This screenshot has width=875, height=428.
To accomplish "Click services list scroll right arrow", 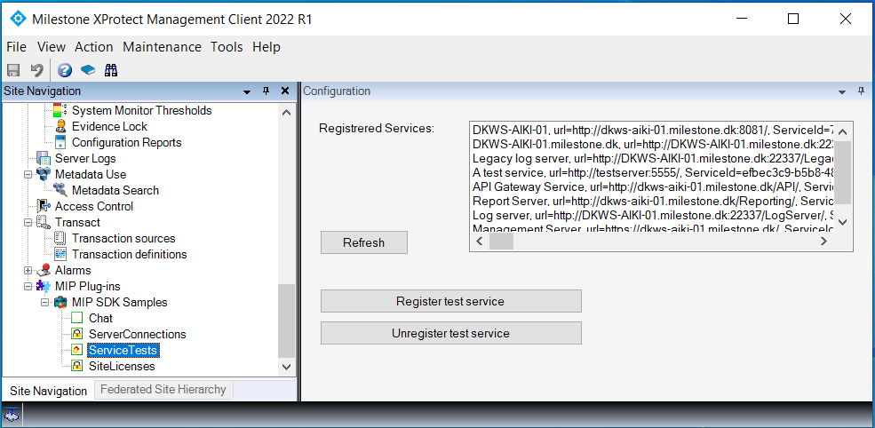I will 823,241.
